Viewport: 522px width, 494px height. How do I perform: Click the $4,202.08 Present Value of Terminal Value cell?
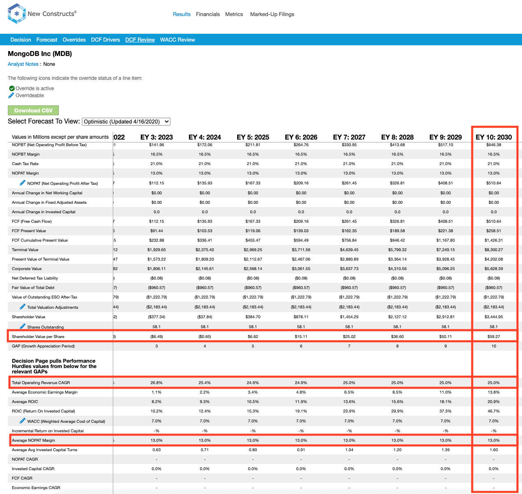point(494,259)
